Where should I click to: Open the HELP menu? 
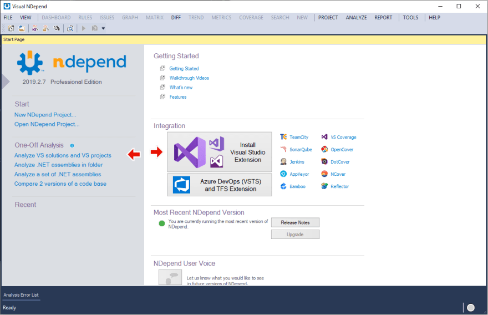pos(434,17)
